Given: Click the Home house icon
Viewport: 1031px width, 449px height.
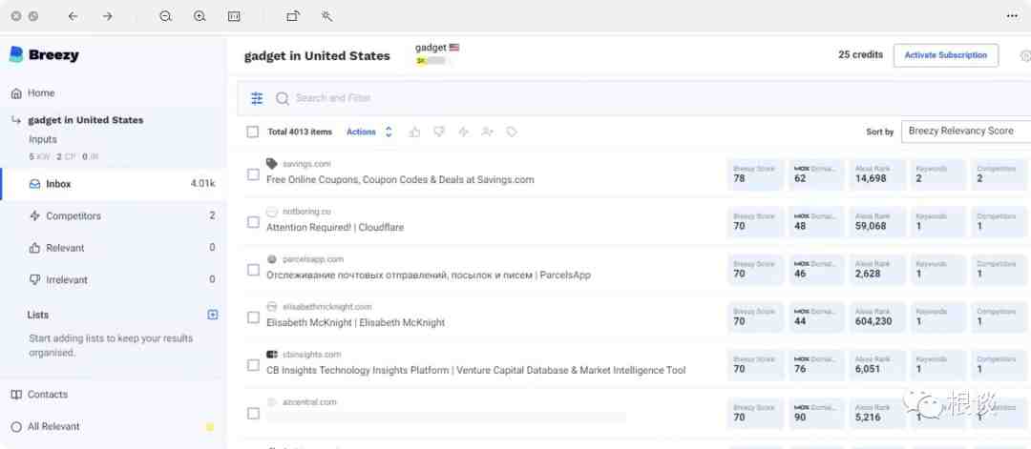Looking at the screenshot, I should (16, 93).
